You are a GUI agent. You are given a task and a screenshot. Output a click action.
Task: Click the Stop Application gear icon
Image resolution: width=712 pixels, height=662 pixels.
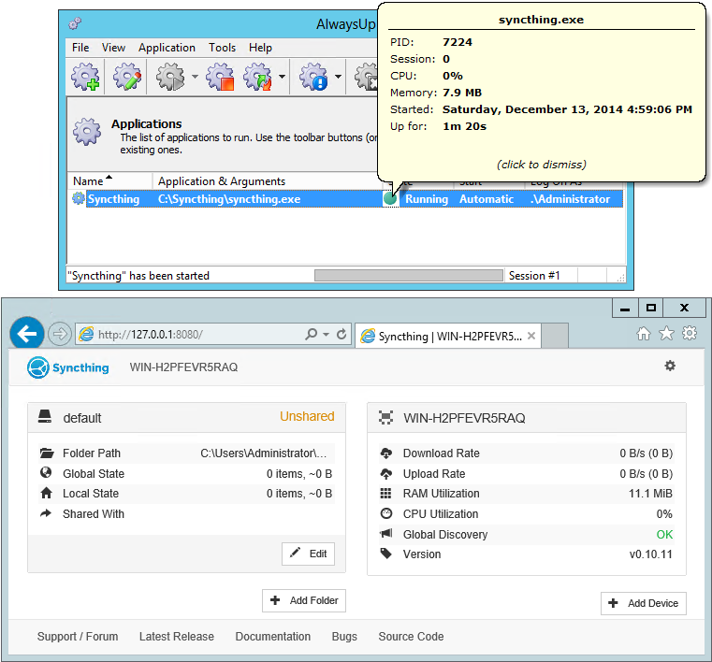point(220,77)
